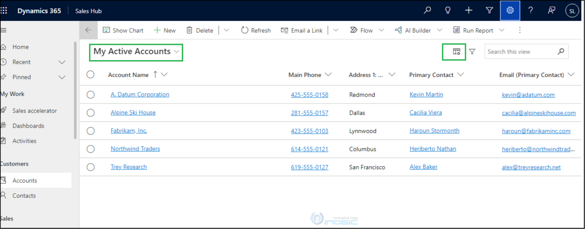Open Primary Contact column options chevron

(x=460, y=75)
